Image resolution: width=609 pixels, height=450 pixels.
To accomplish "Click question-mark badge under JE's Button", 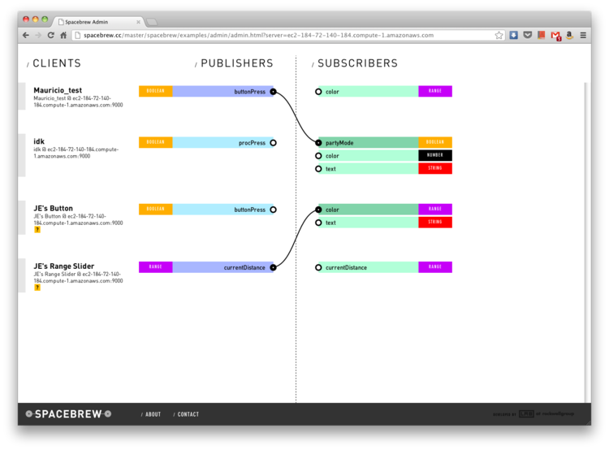I will [37, 230].
